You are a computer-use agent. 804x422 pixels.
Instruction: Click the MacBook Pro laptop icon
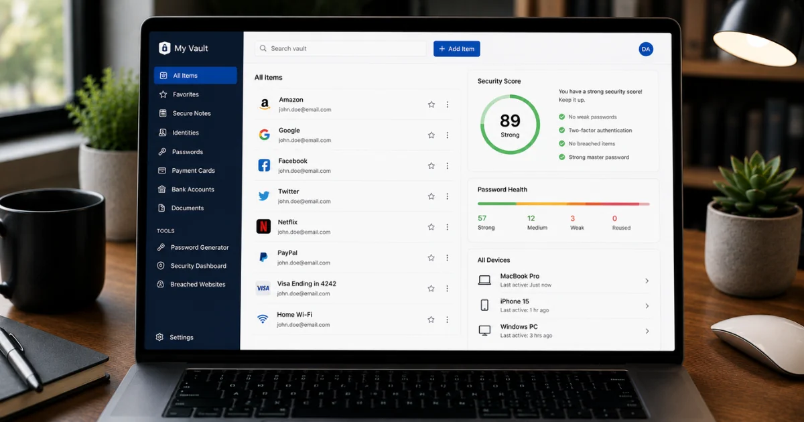click(484, 280)
